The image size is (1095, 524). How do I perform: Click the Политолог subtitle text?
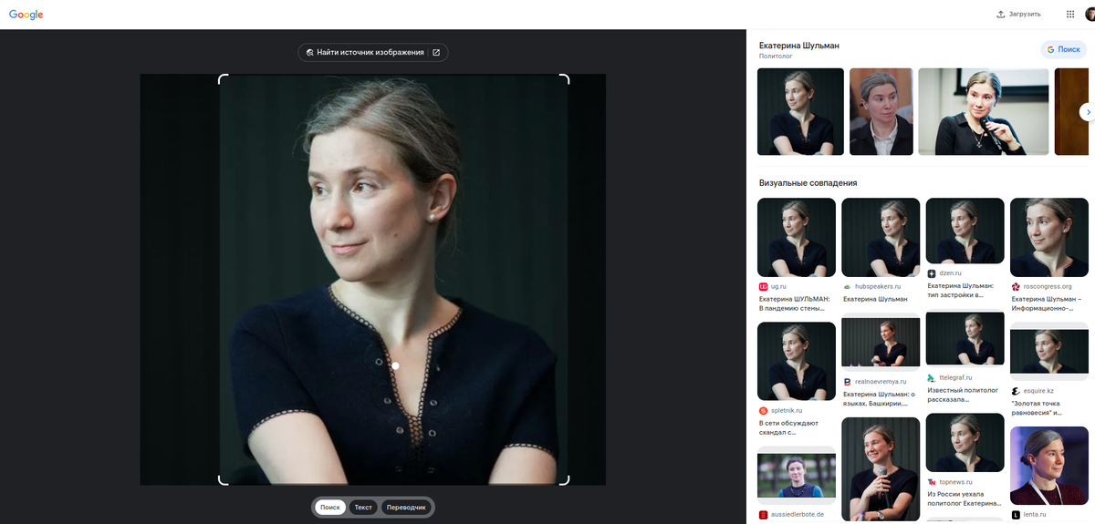pos(777,57)
